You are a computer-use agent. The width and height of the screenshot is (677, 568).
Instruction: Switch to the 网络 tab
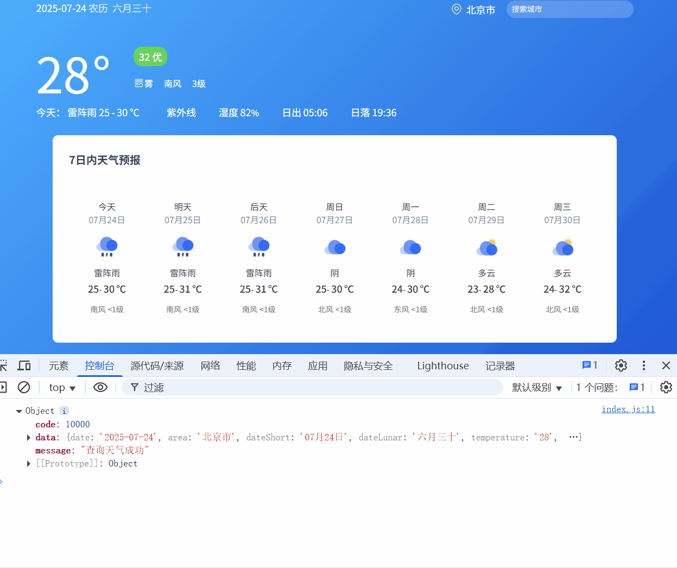tap(210, 366)
